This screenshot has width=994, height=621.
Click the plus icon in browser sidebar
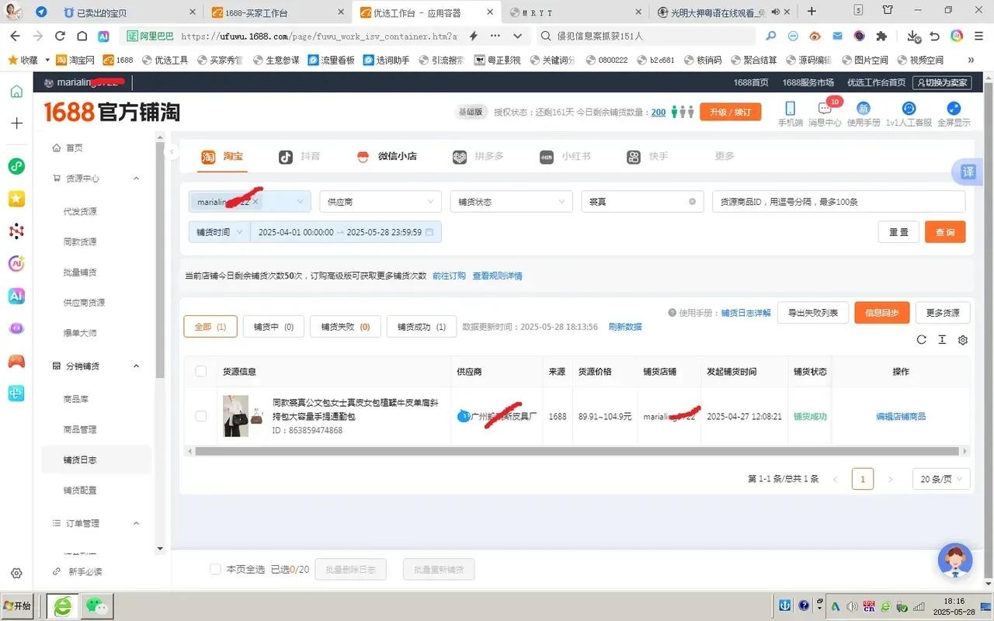coord(16,123)
